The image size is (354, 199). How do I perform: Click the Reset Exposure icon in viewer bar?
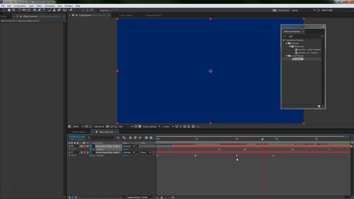click(x=193, y=127)
